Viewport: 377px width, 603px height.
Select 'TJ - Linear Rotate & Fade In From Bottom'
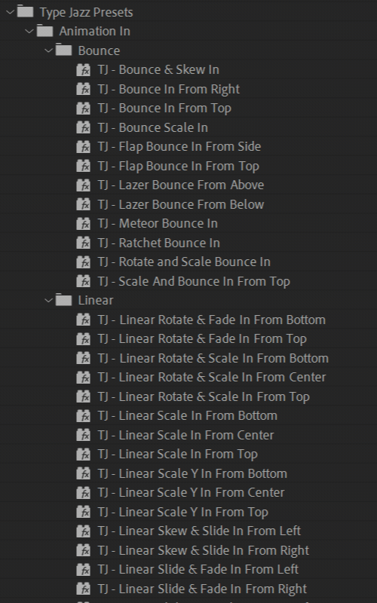point(212,320)
